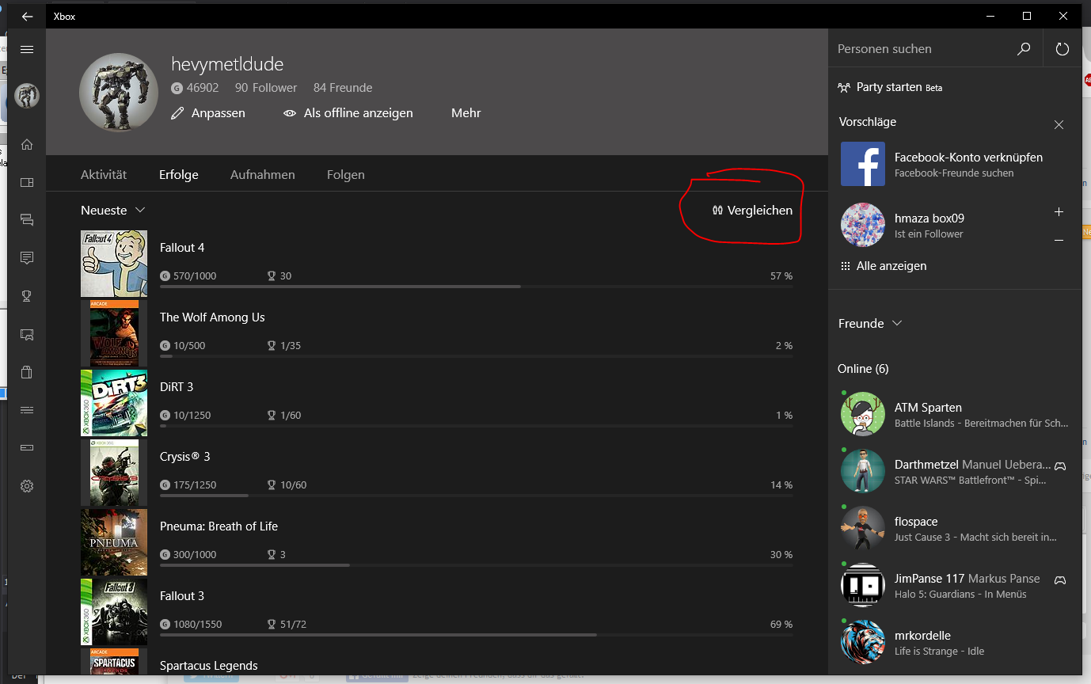
Task: Open My Games in the sidebar
Action: (27, 183)
